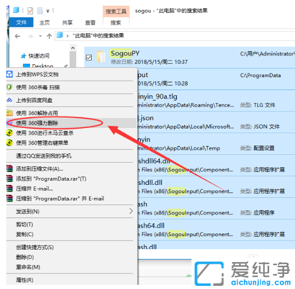Viewport: 295px width, 289px height.
Task: Click the 快速访问 star icon
Action: [x=23, y=56]
